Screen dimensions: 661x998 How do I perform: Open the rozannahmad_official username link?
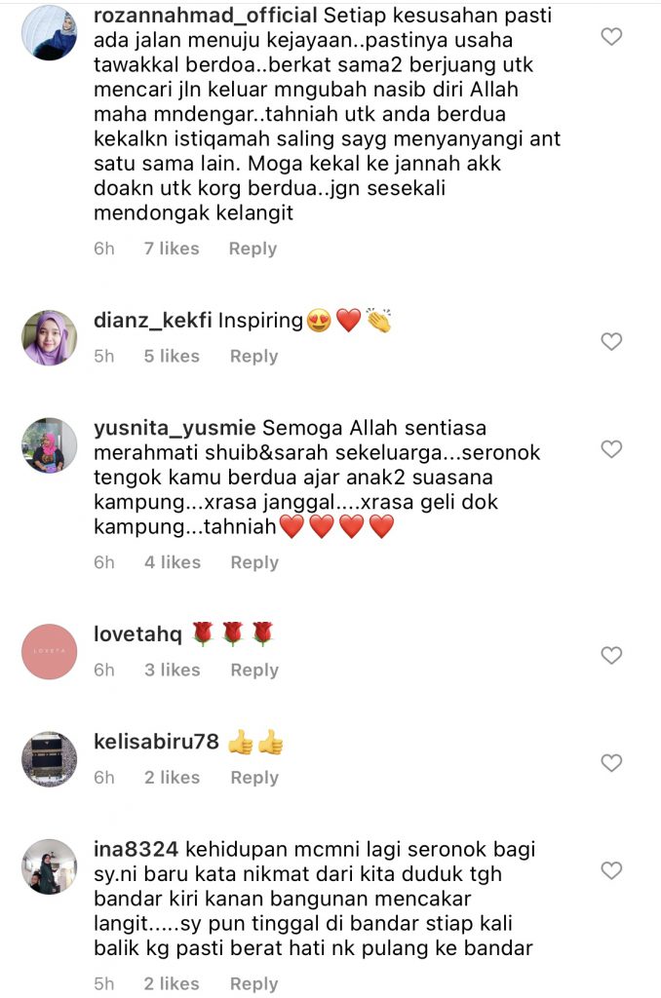pos(205,15)
